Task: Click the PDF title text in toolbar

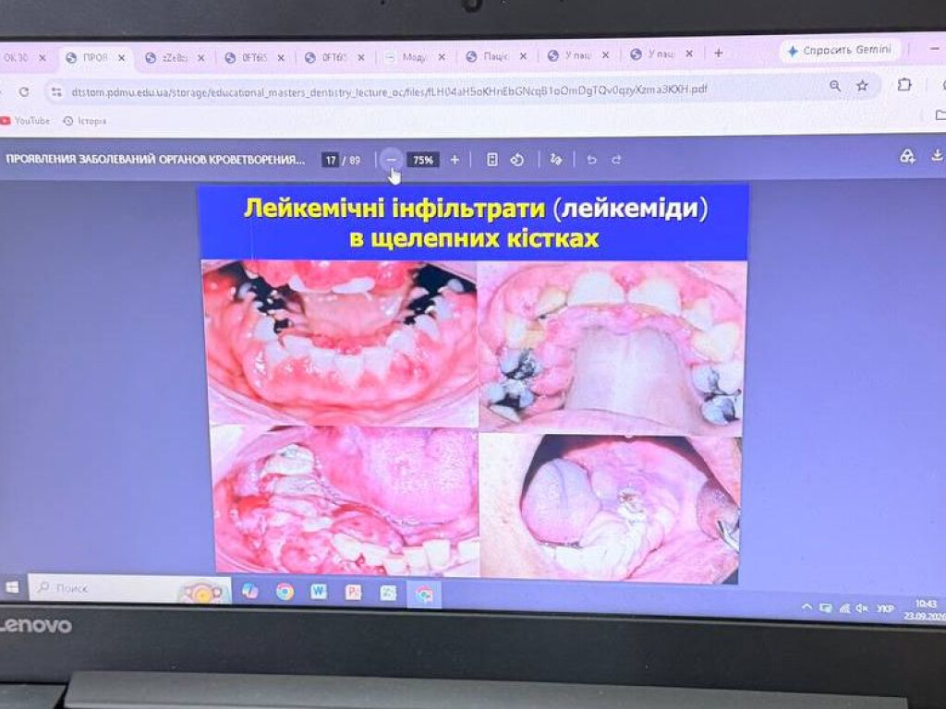Action: tap(155, 160)
